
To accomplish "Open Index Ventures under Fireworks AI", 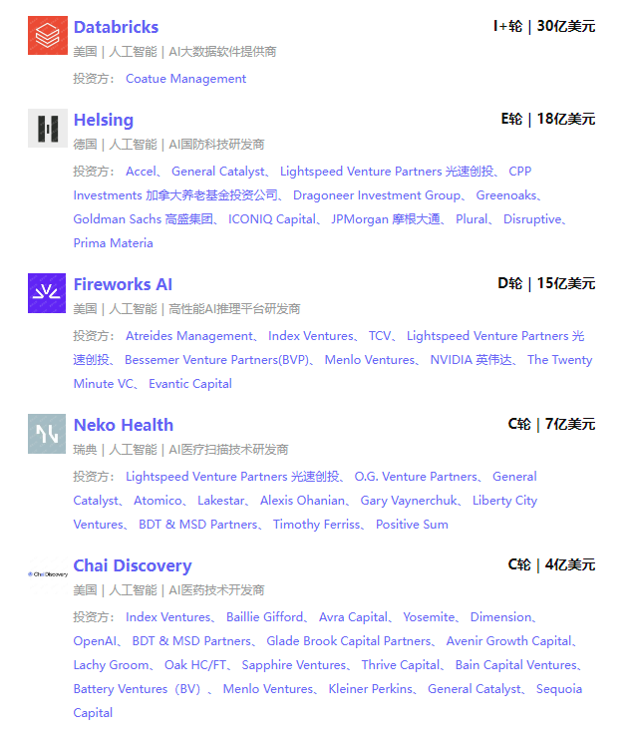I will click(x=311, y=336).
